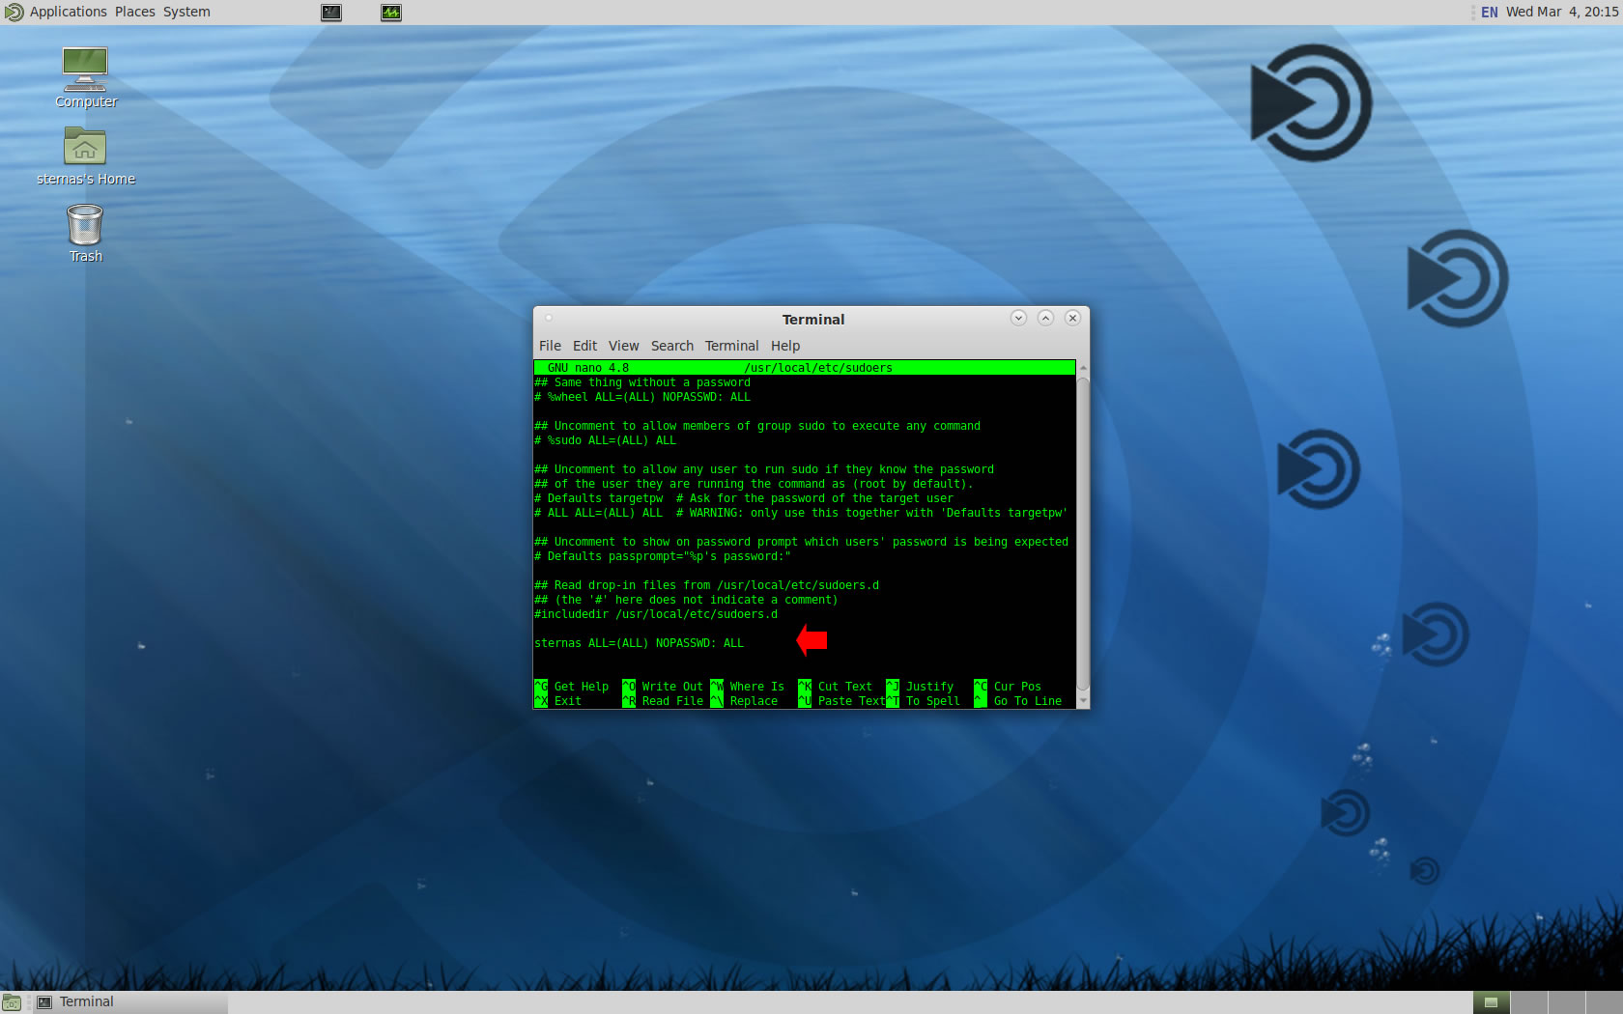Open the Terminal File menu
Image resolution: width=1623 pixels, height=1014 pixels.
550,346
